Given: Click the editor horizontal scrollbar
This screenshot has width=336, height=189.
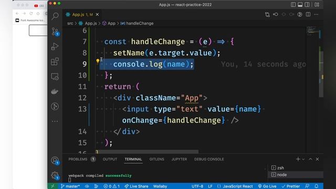Looking at the screenshot, I should (147, 152).
